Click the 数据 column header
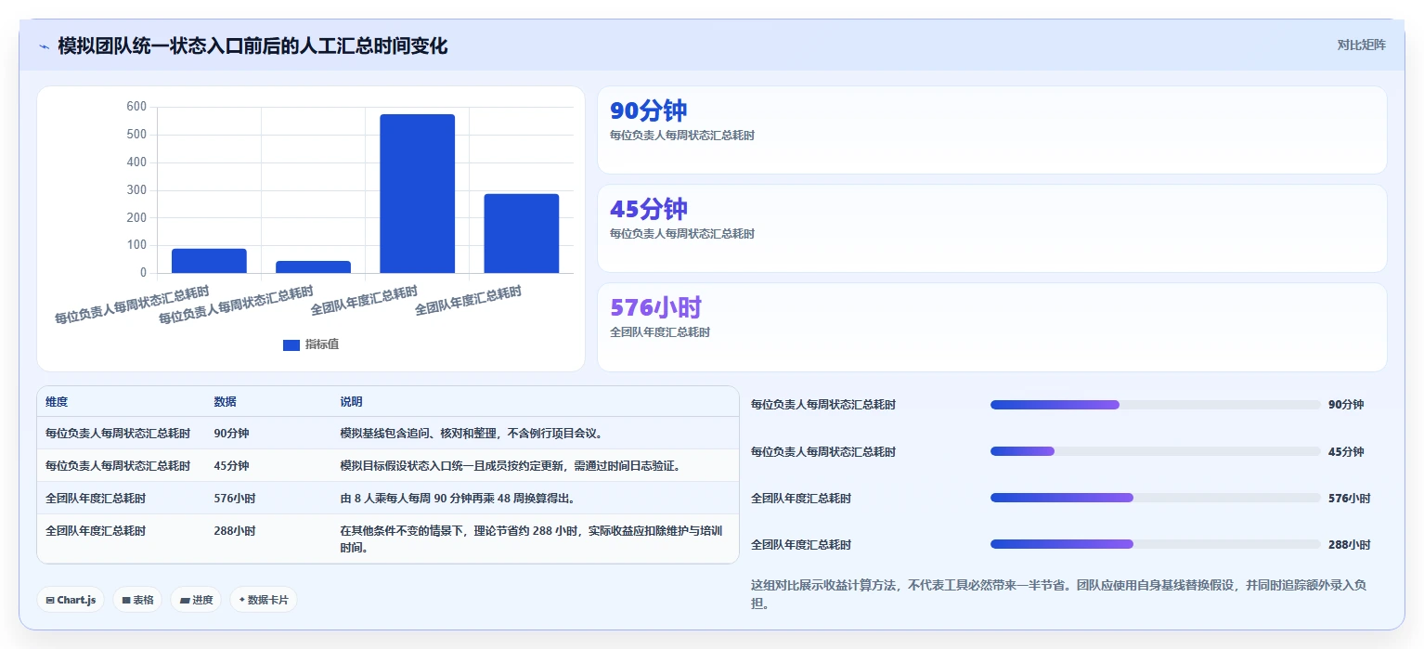Viewport: 1424px width, 649px height. pyautogui.click(x=225, y=402)
